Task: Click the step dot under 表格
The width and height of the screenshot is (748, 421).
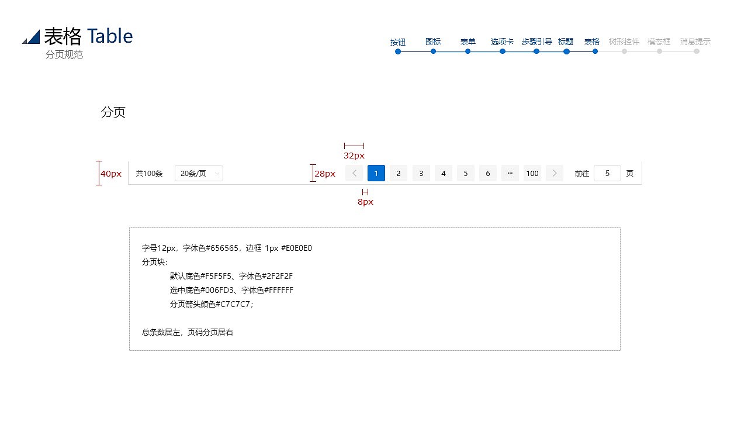Action: click(x=595, y=51)
